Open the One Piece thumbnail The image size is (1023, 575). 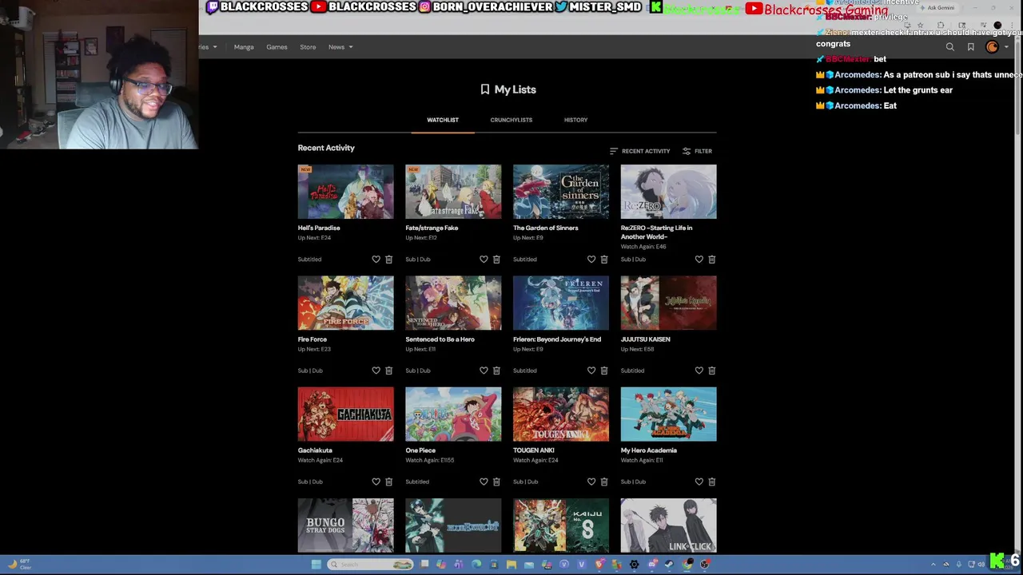click(453, 414)
